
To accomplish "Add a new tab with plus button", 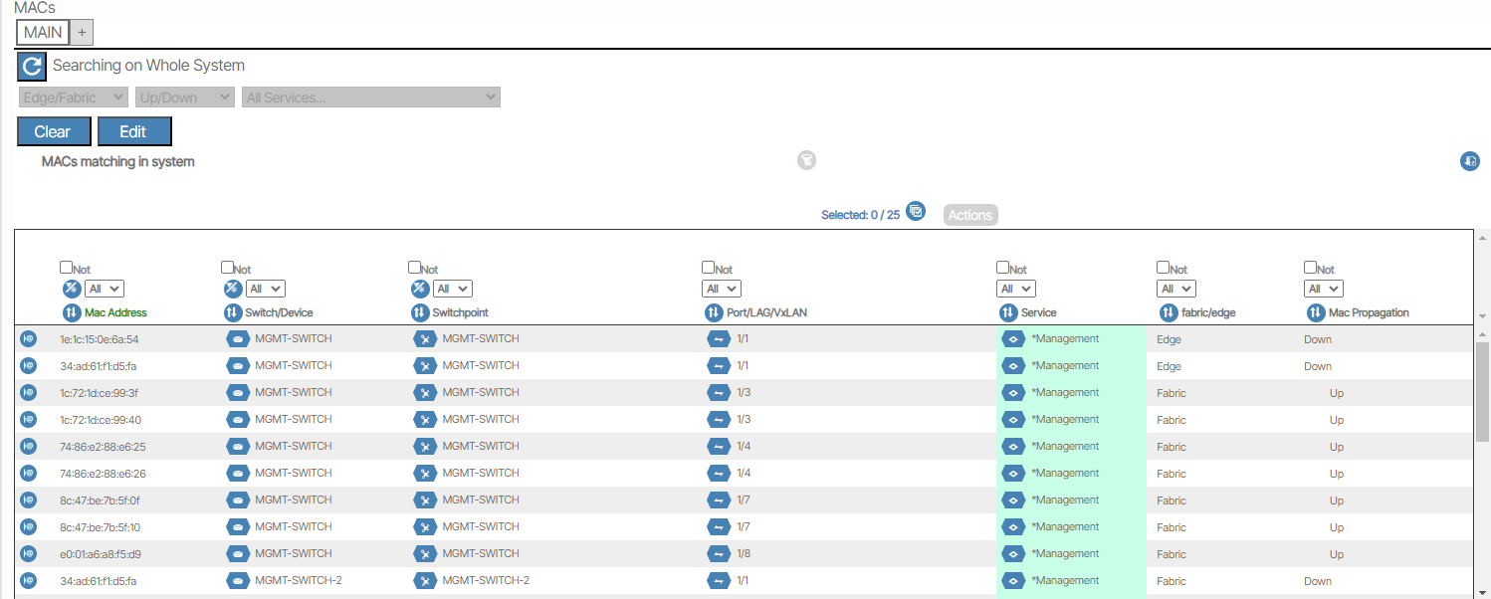I will (82, 33).
